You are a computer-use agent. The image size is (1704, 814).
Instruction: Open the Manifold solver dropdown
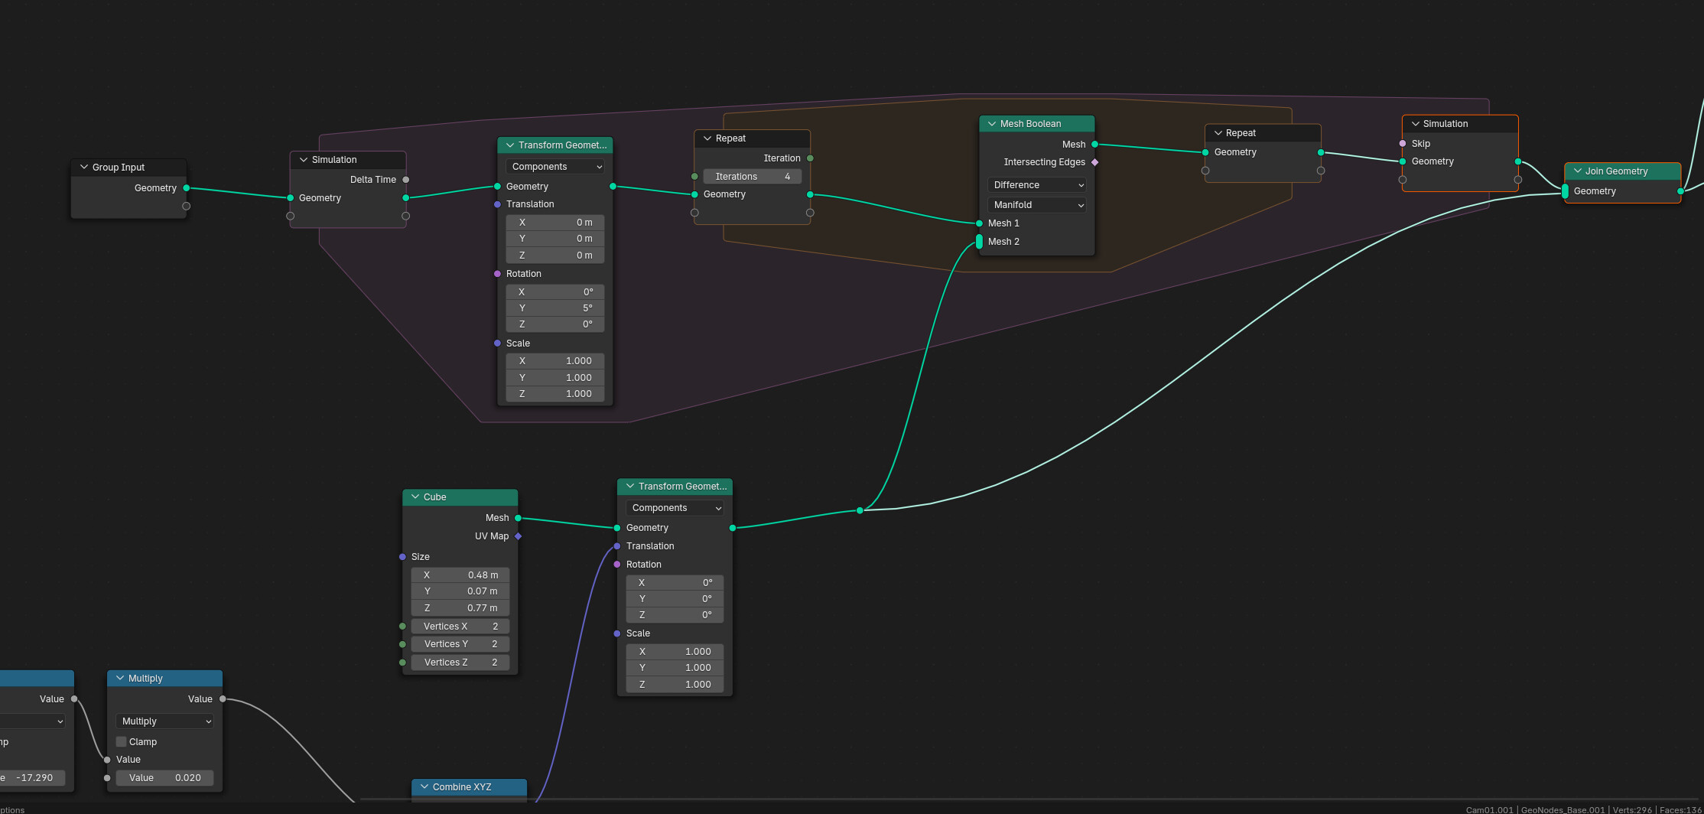pos(1037,205)
